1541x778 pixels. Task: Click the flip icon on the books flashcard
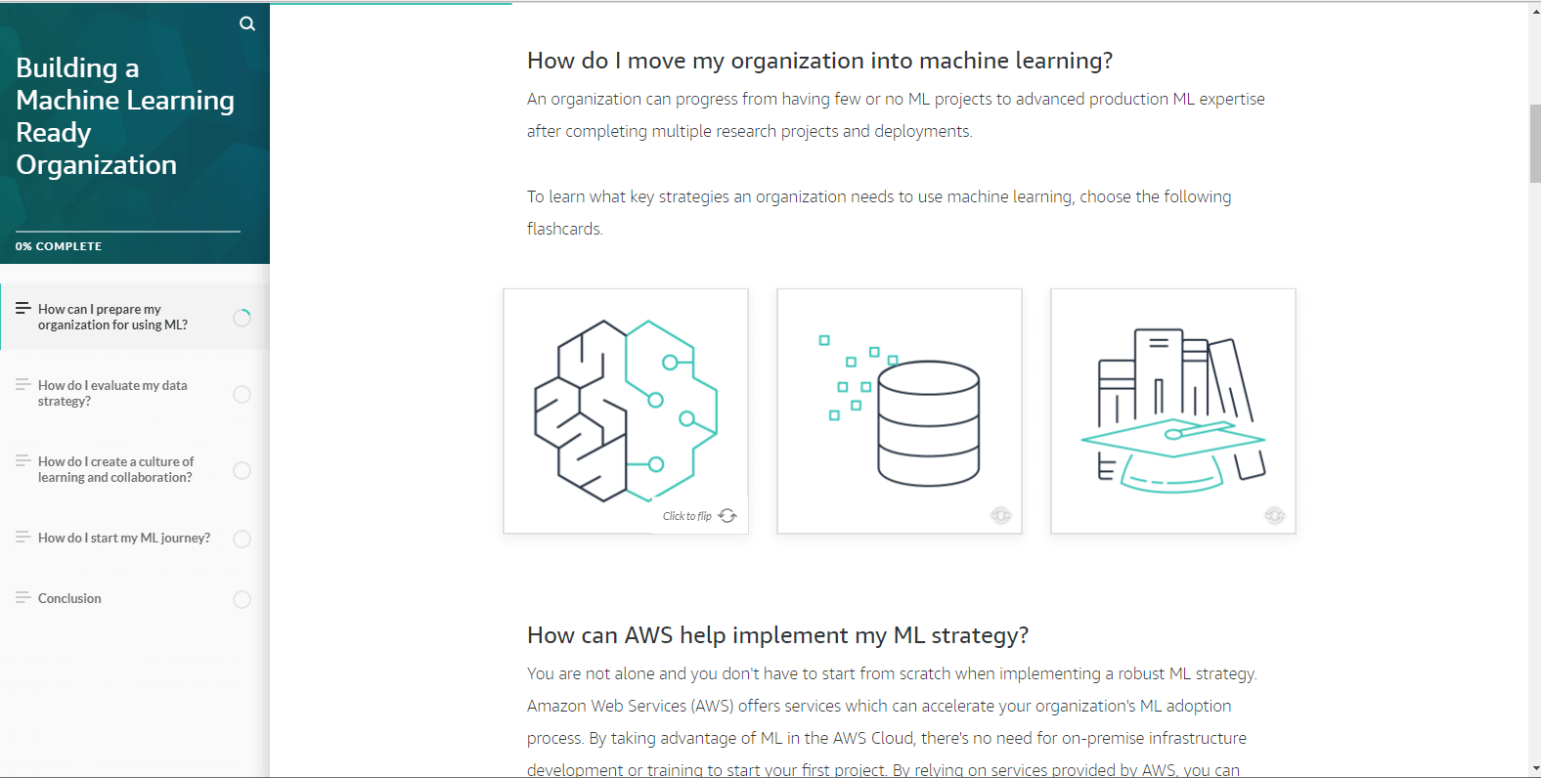(1274, 516)
